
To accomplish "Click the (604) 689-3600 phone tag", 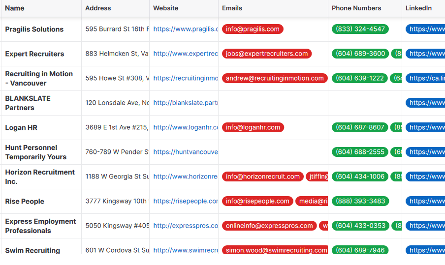I will coord(360,54).
